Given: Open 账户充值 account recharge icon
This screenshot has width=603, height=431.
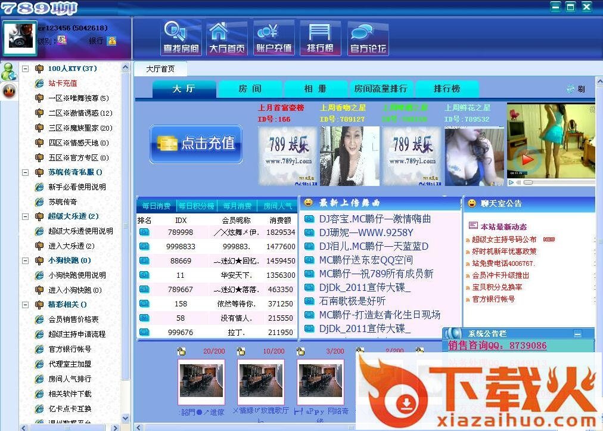Looking at the screenshot, I should pos(273,38).
